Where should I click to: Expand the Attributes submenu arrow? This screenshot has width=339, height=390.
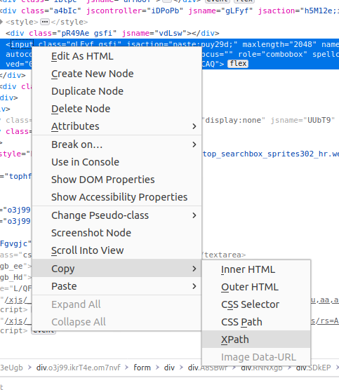[x=194, y=126]
